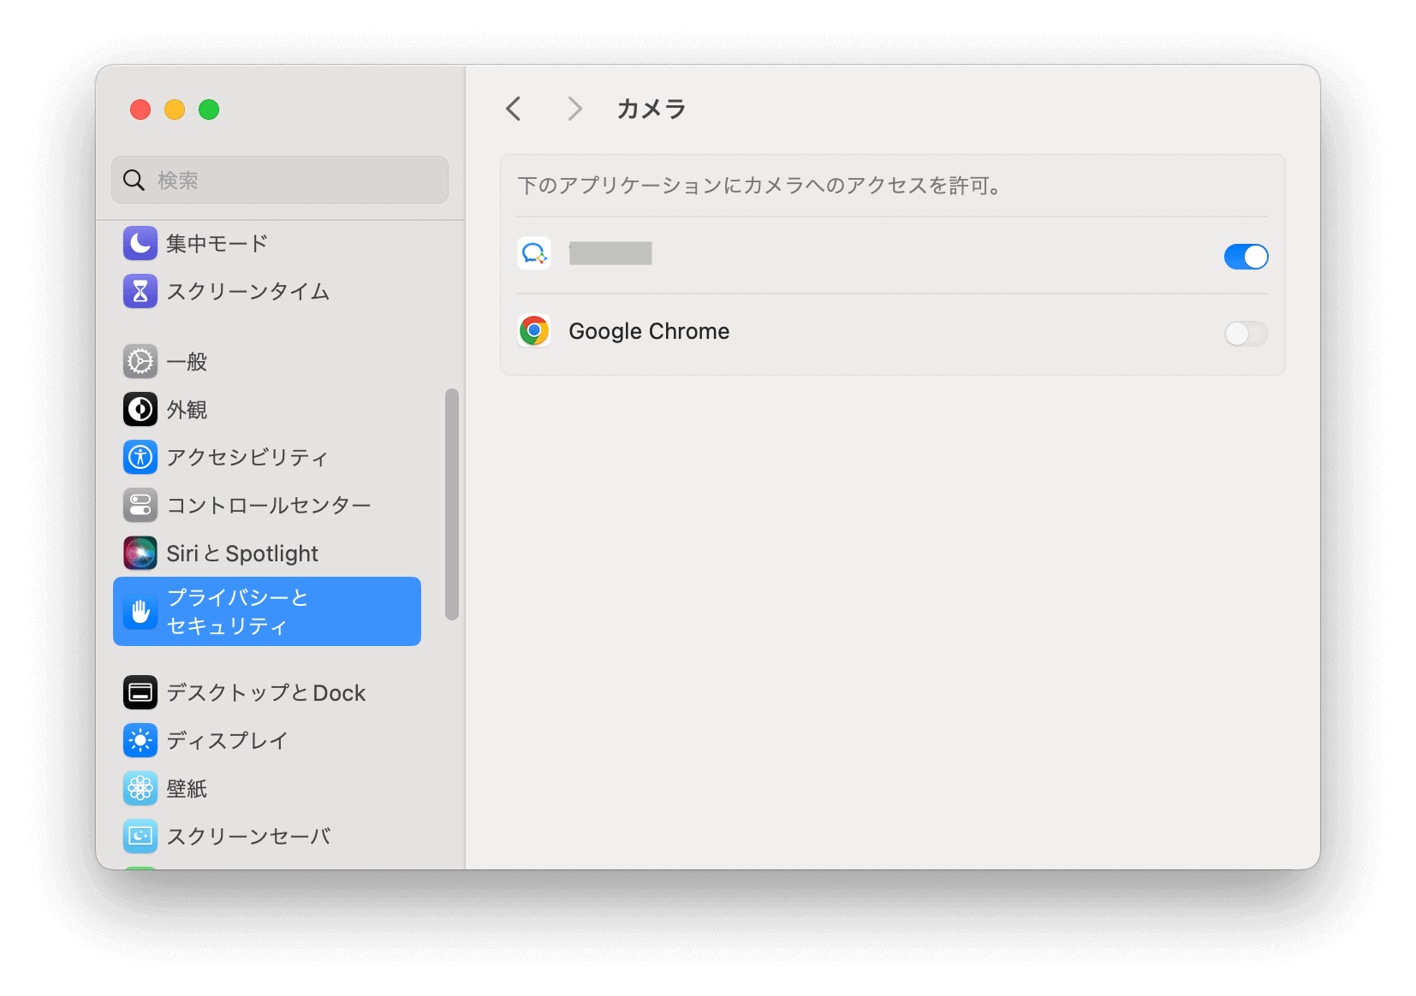Open ディスプレイ settings
The image size is (1416, 996).
coord(267,740)
